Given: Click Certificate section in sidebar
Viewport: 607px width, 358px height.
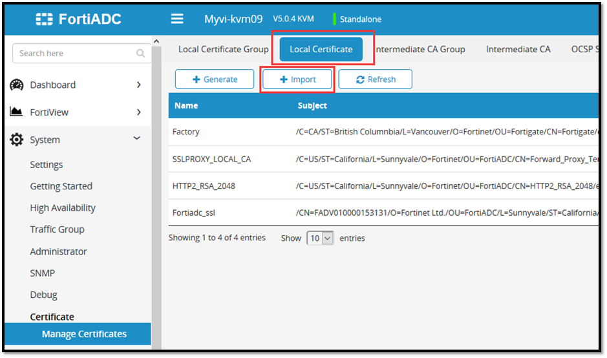Looking at the screenshot, I should click(x=52, y=317).
